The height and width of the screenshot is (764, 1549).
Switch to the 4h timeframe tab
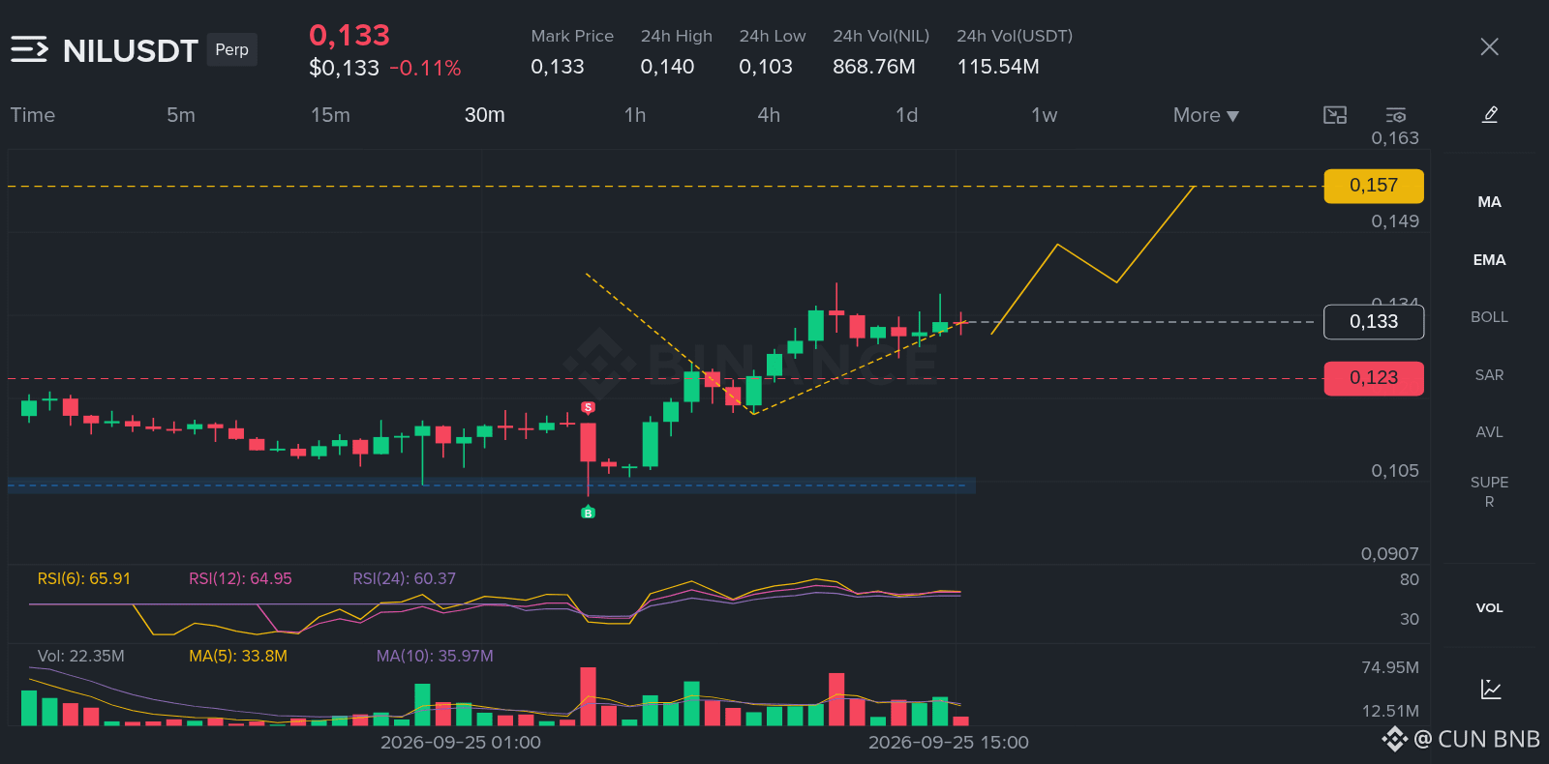click(769, 115)
